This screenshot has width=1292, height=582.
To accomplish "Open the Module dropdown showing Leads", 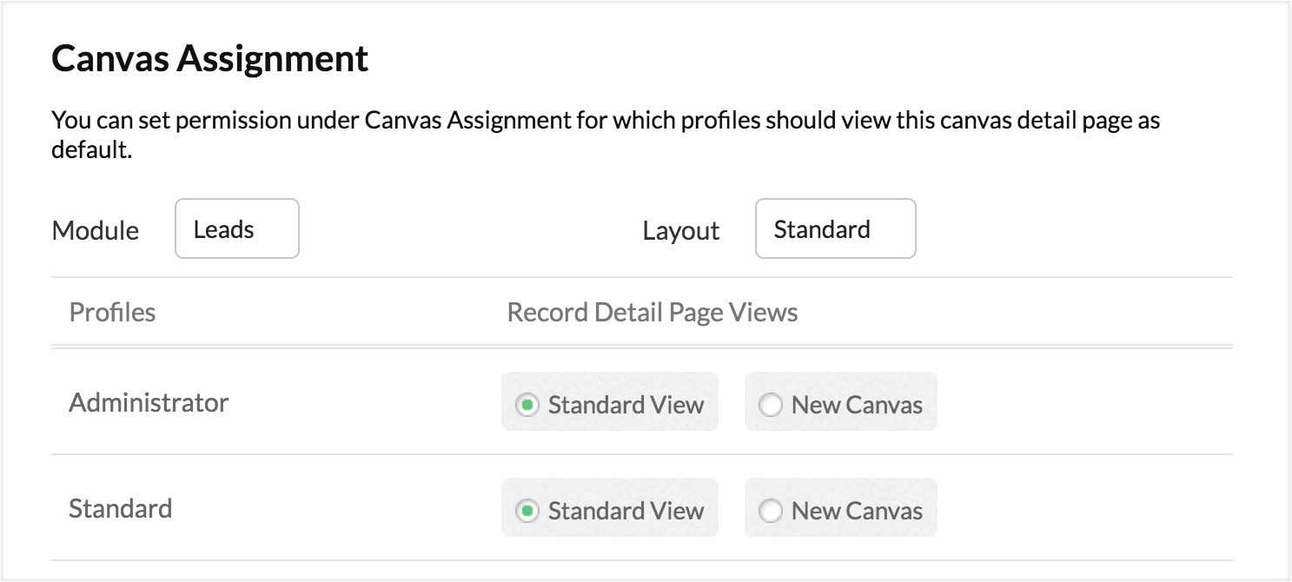I will click(x=237, y=229).
